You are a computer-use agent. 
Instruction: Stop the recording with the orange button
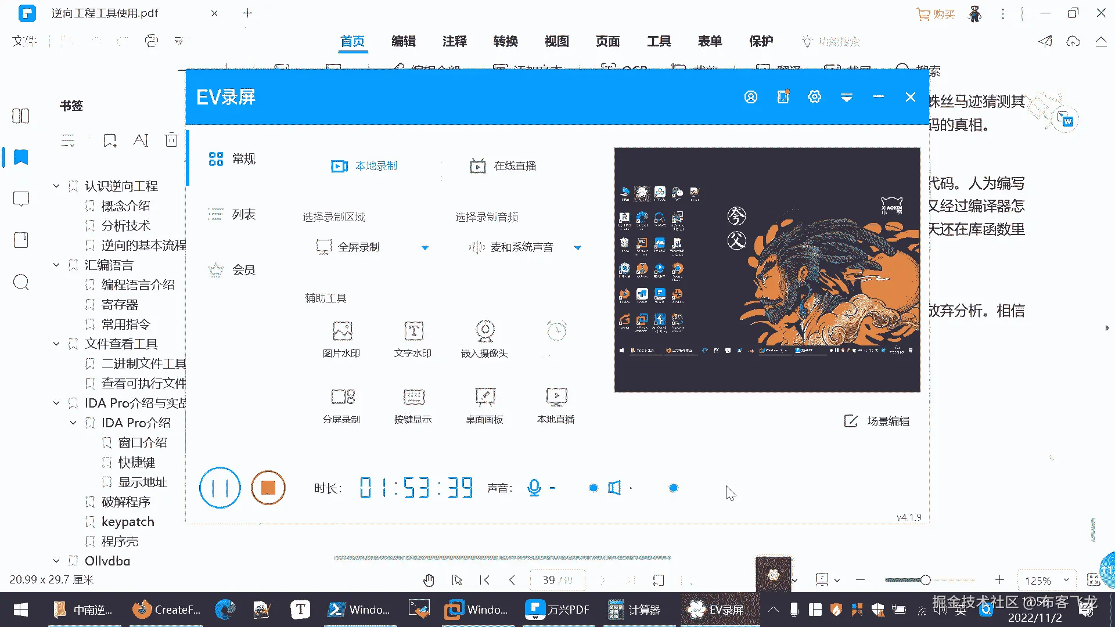tap(268, 488)
